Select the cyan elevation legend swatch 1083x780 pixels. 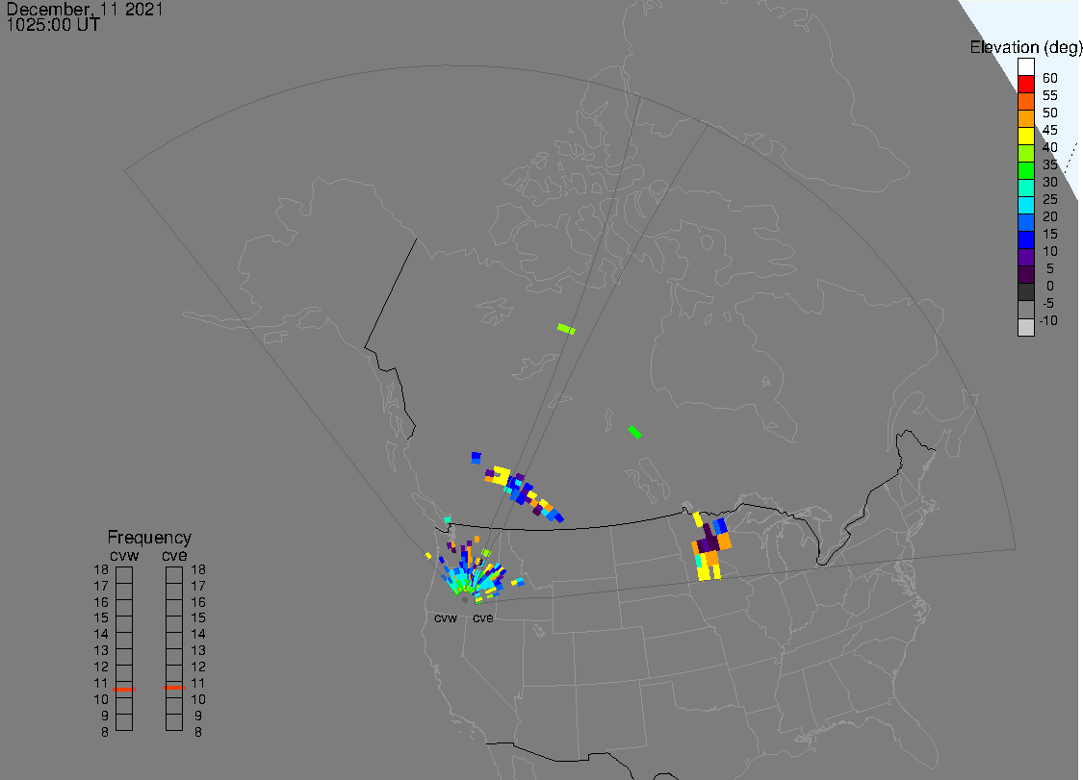1025,205
